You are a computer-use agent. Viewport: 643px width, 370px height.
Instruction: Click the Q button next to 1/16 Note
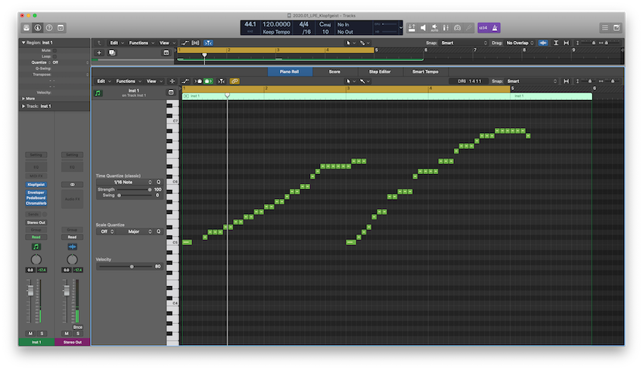pyautogui.click(x=158, y=182)
